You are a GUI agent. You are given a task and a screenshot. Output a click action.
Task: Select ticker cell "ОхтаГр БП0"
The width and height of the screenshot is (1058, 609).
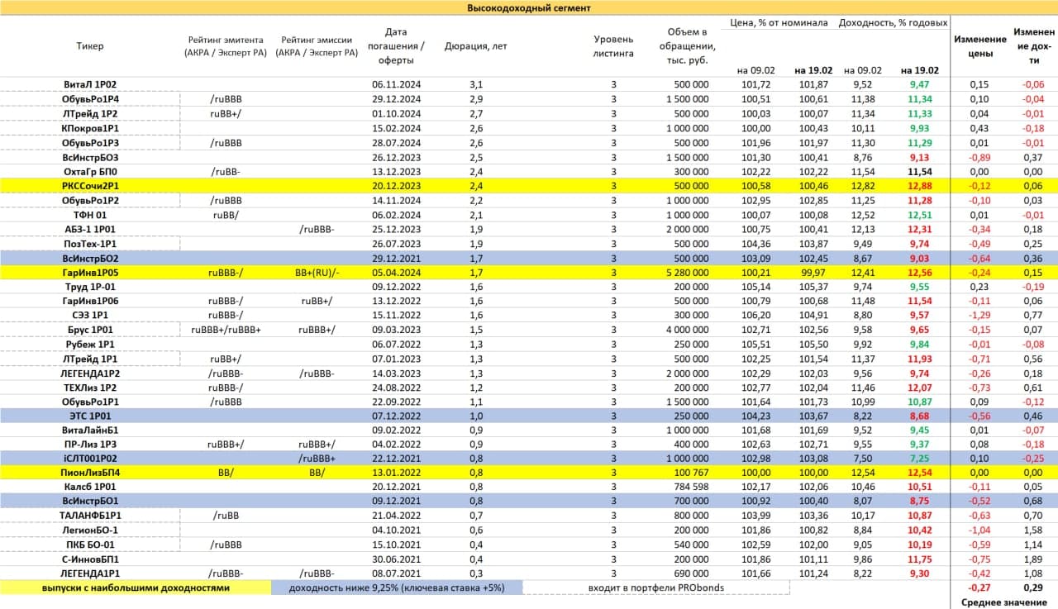[90, 171]
